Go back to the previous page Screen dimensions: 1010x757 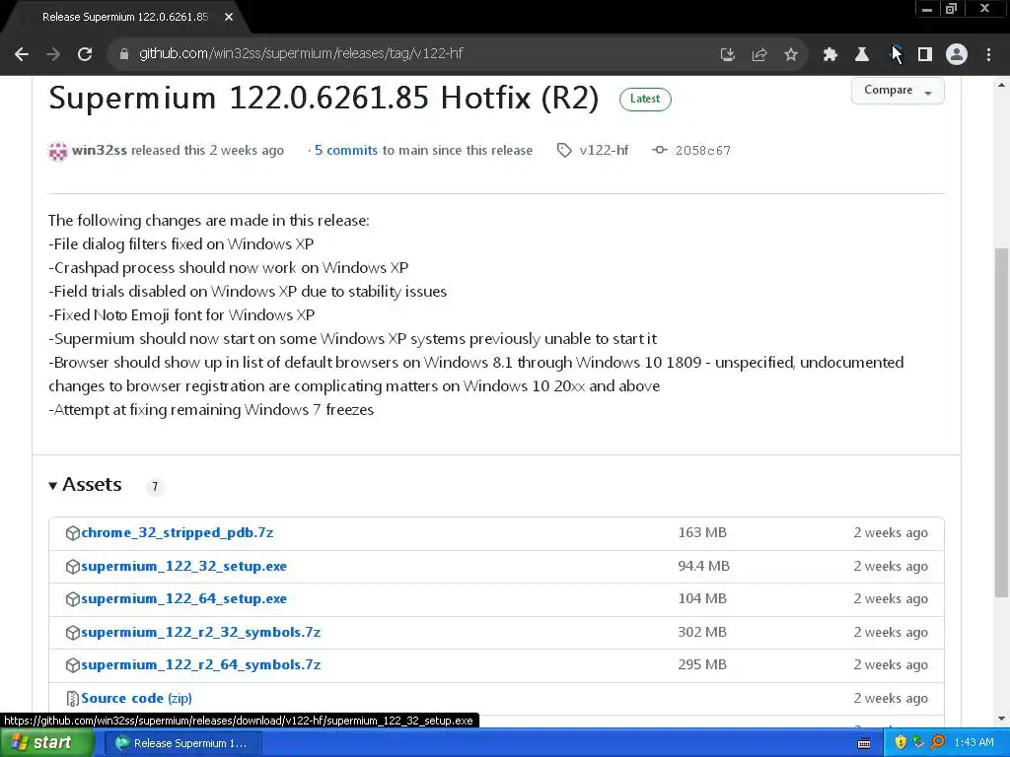pos(22,55)
